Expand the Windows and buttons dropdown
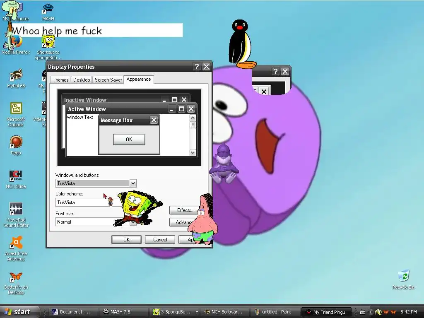Screen dimensions: 424x318 (x=133, y=183)
